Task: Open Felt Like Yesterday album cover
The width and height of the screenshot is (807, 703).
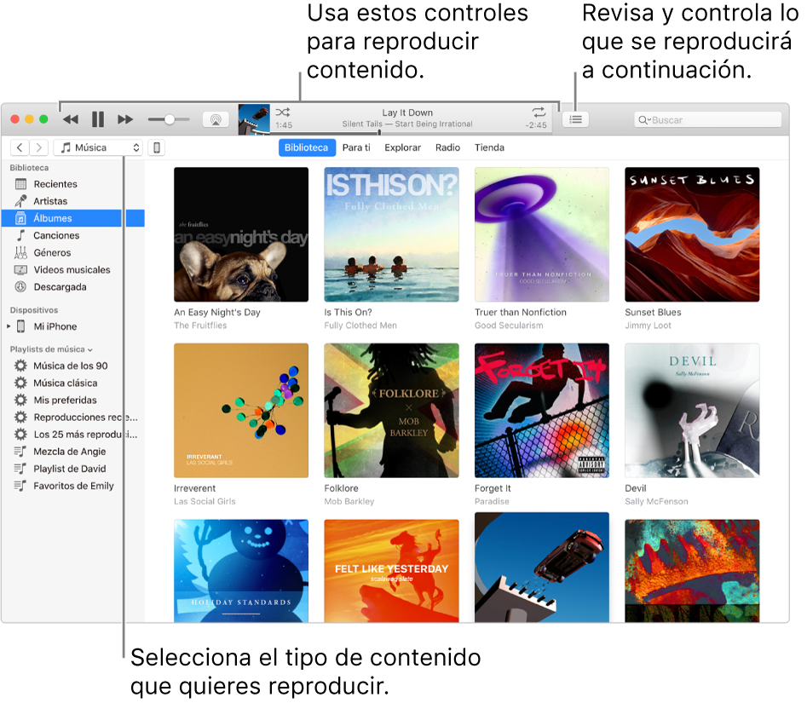Action: point(392,571)
